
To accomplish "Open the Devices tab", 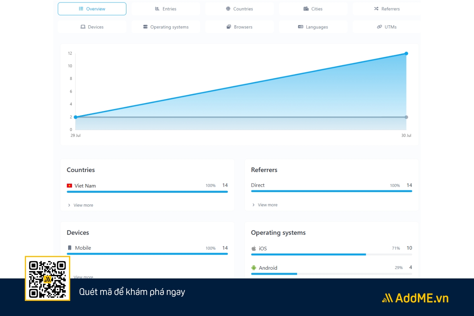I will tap(92, 27).
